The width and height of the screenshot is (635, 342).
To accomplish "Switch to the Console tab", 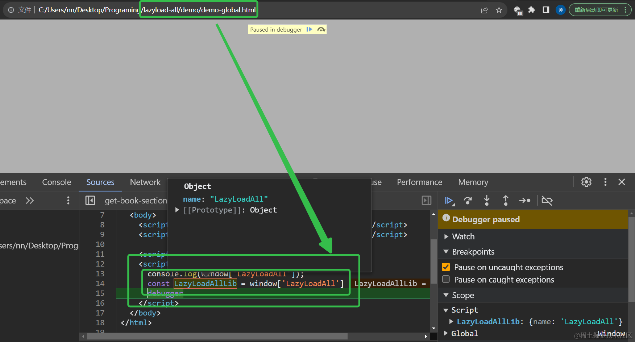I will click(57, 182).
